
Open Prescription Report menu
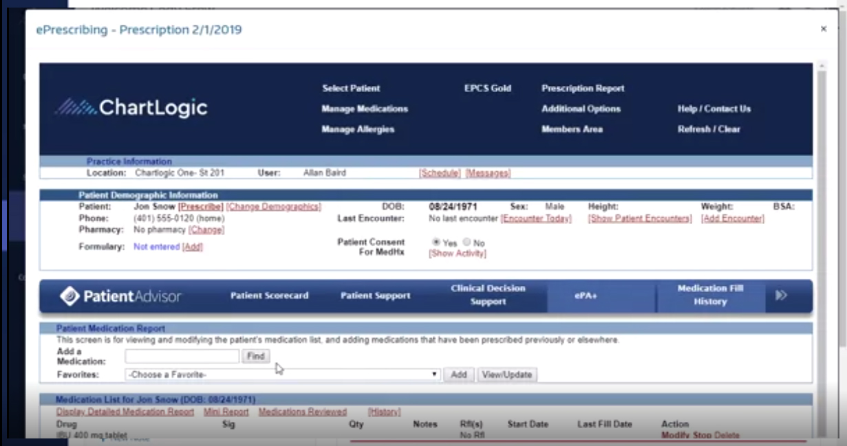583,88
